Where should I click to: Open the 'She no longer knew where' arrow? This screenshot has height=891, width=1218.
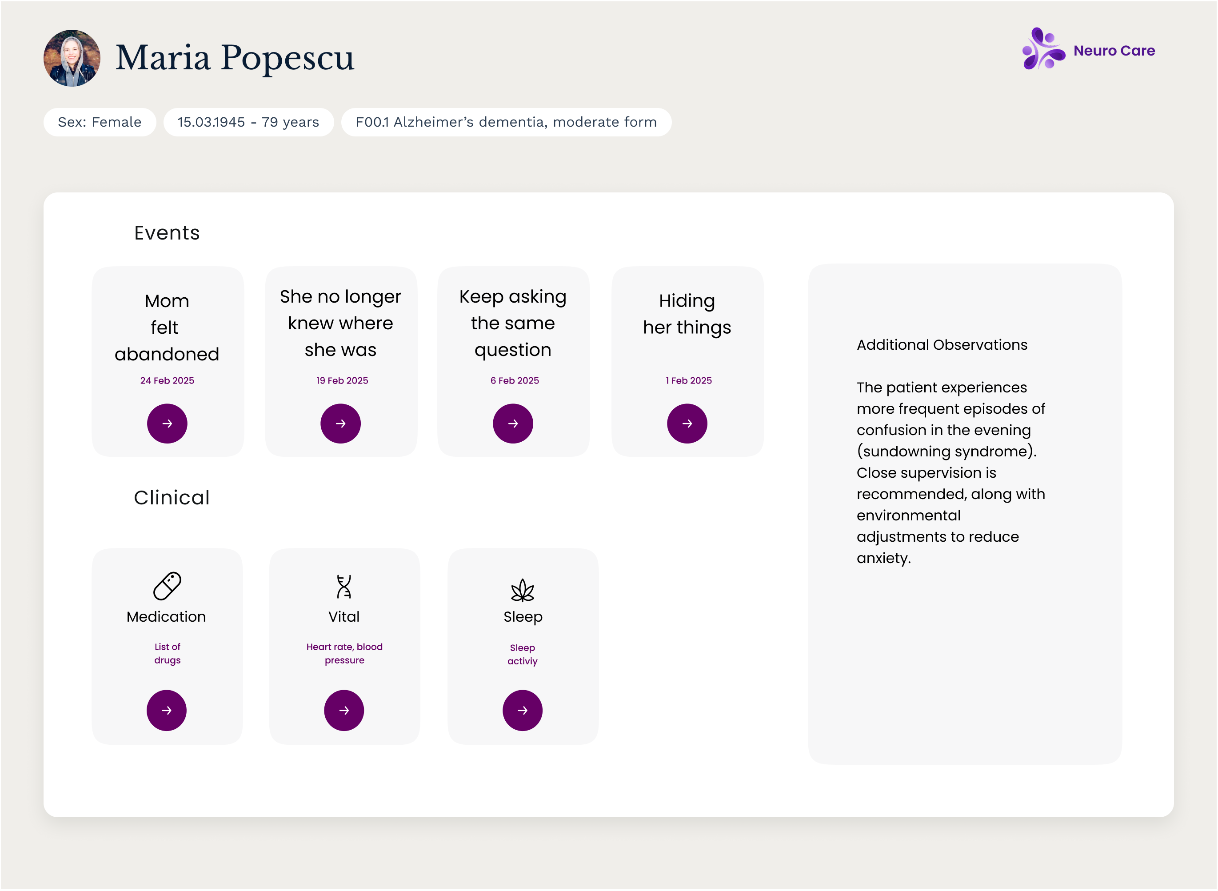tap(341, 424)
